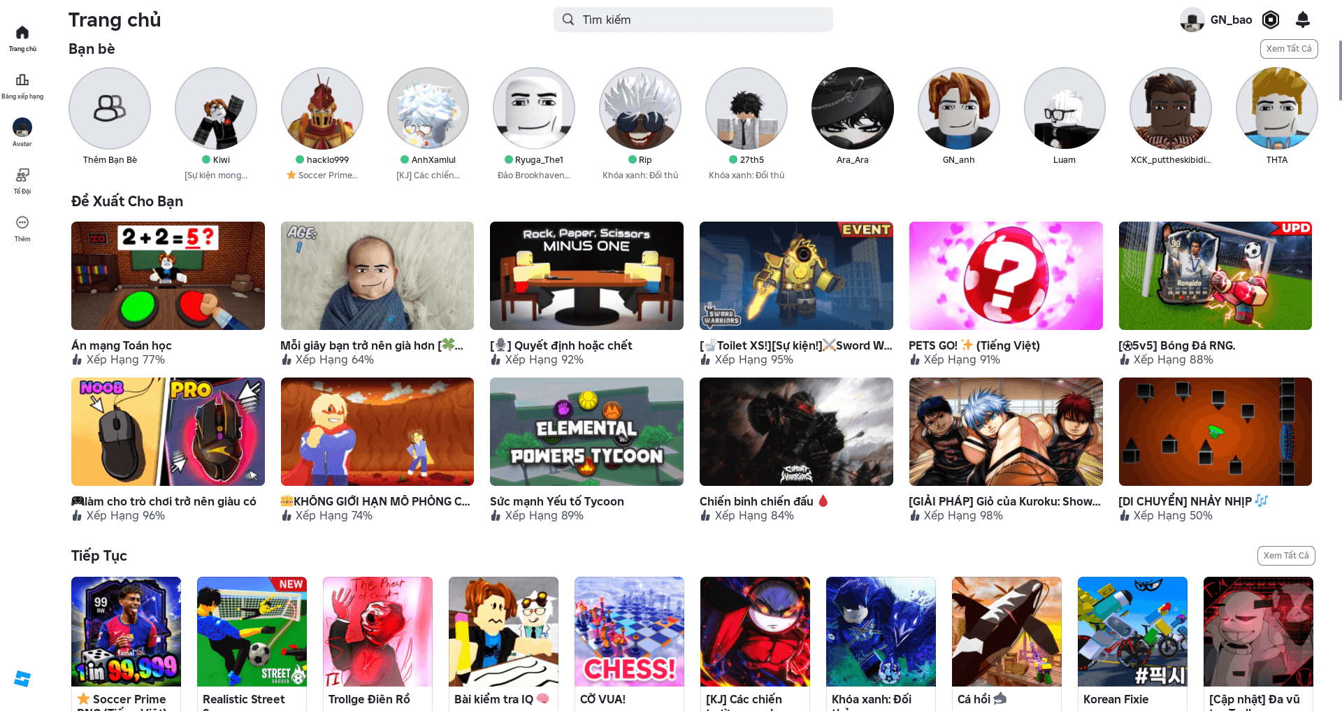
Task: Open PETS GO! game thumbnail
Action: pyautogui.click(x=1005, y=275)
